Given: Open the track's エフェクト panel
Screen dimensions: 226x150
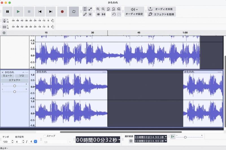Looking at the screenshot, I should (15, 80).
